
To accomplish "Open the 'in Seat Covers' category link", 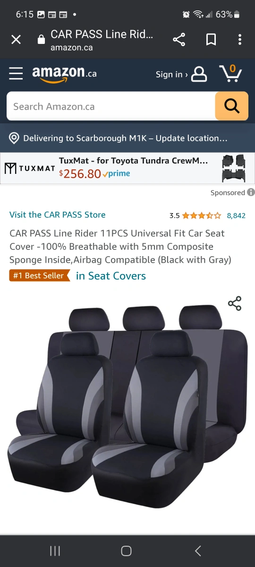I will click(111, 276).
